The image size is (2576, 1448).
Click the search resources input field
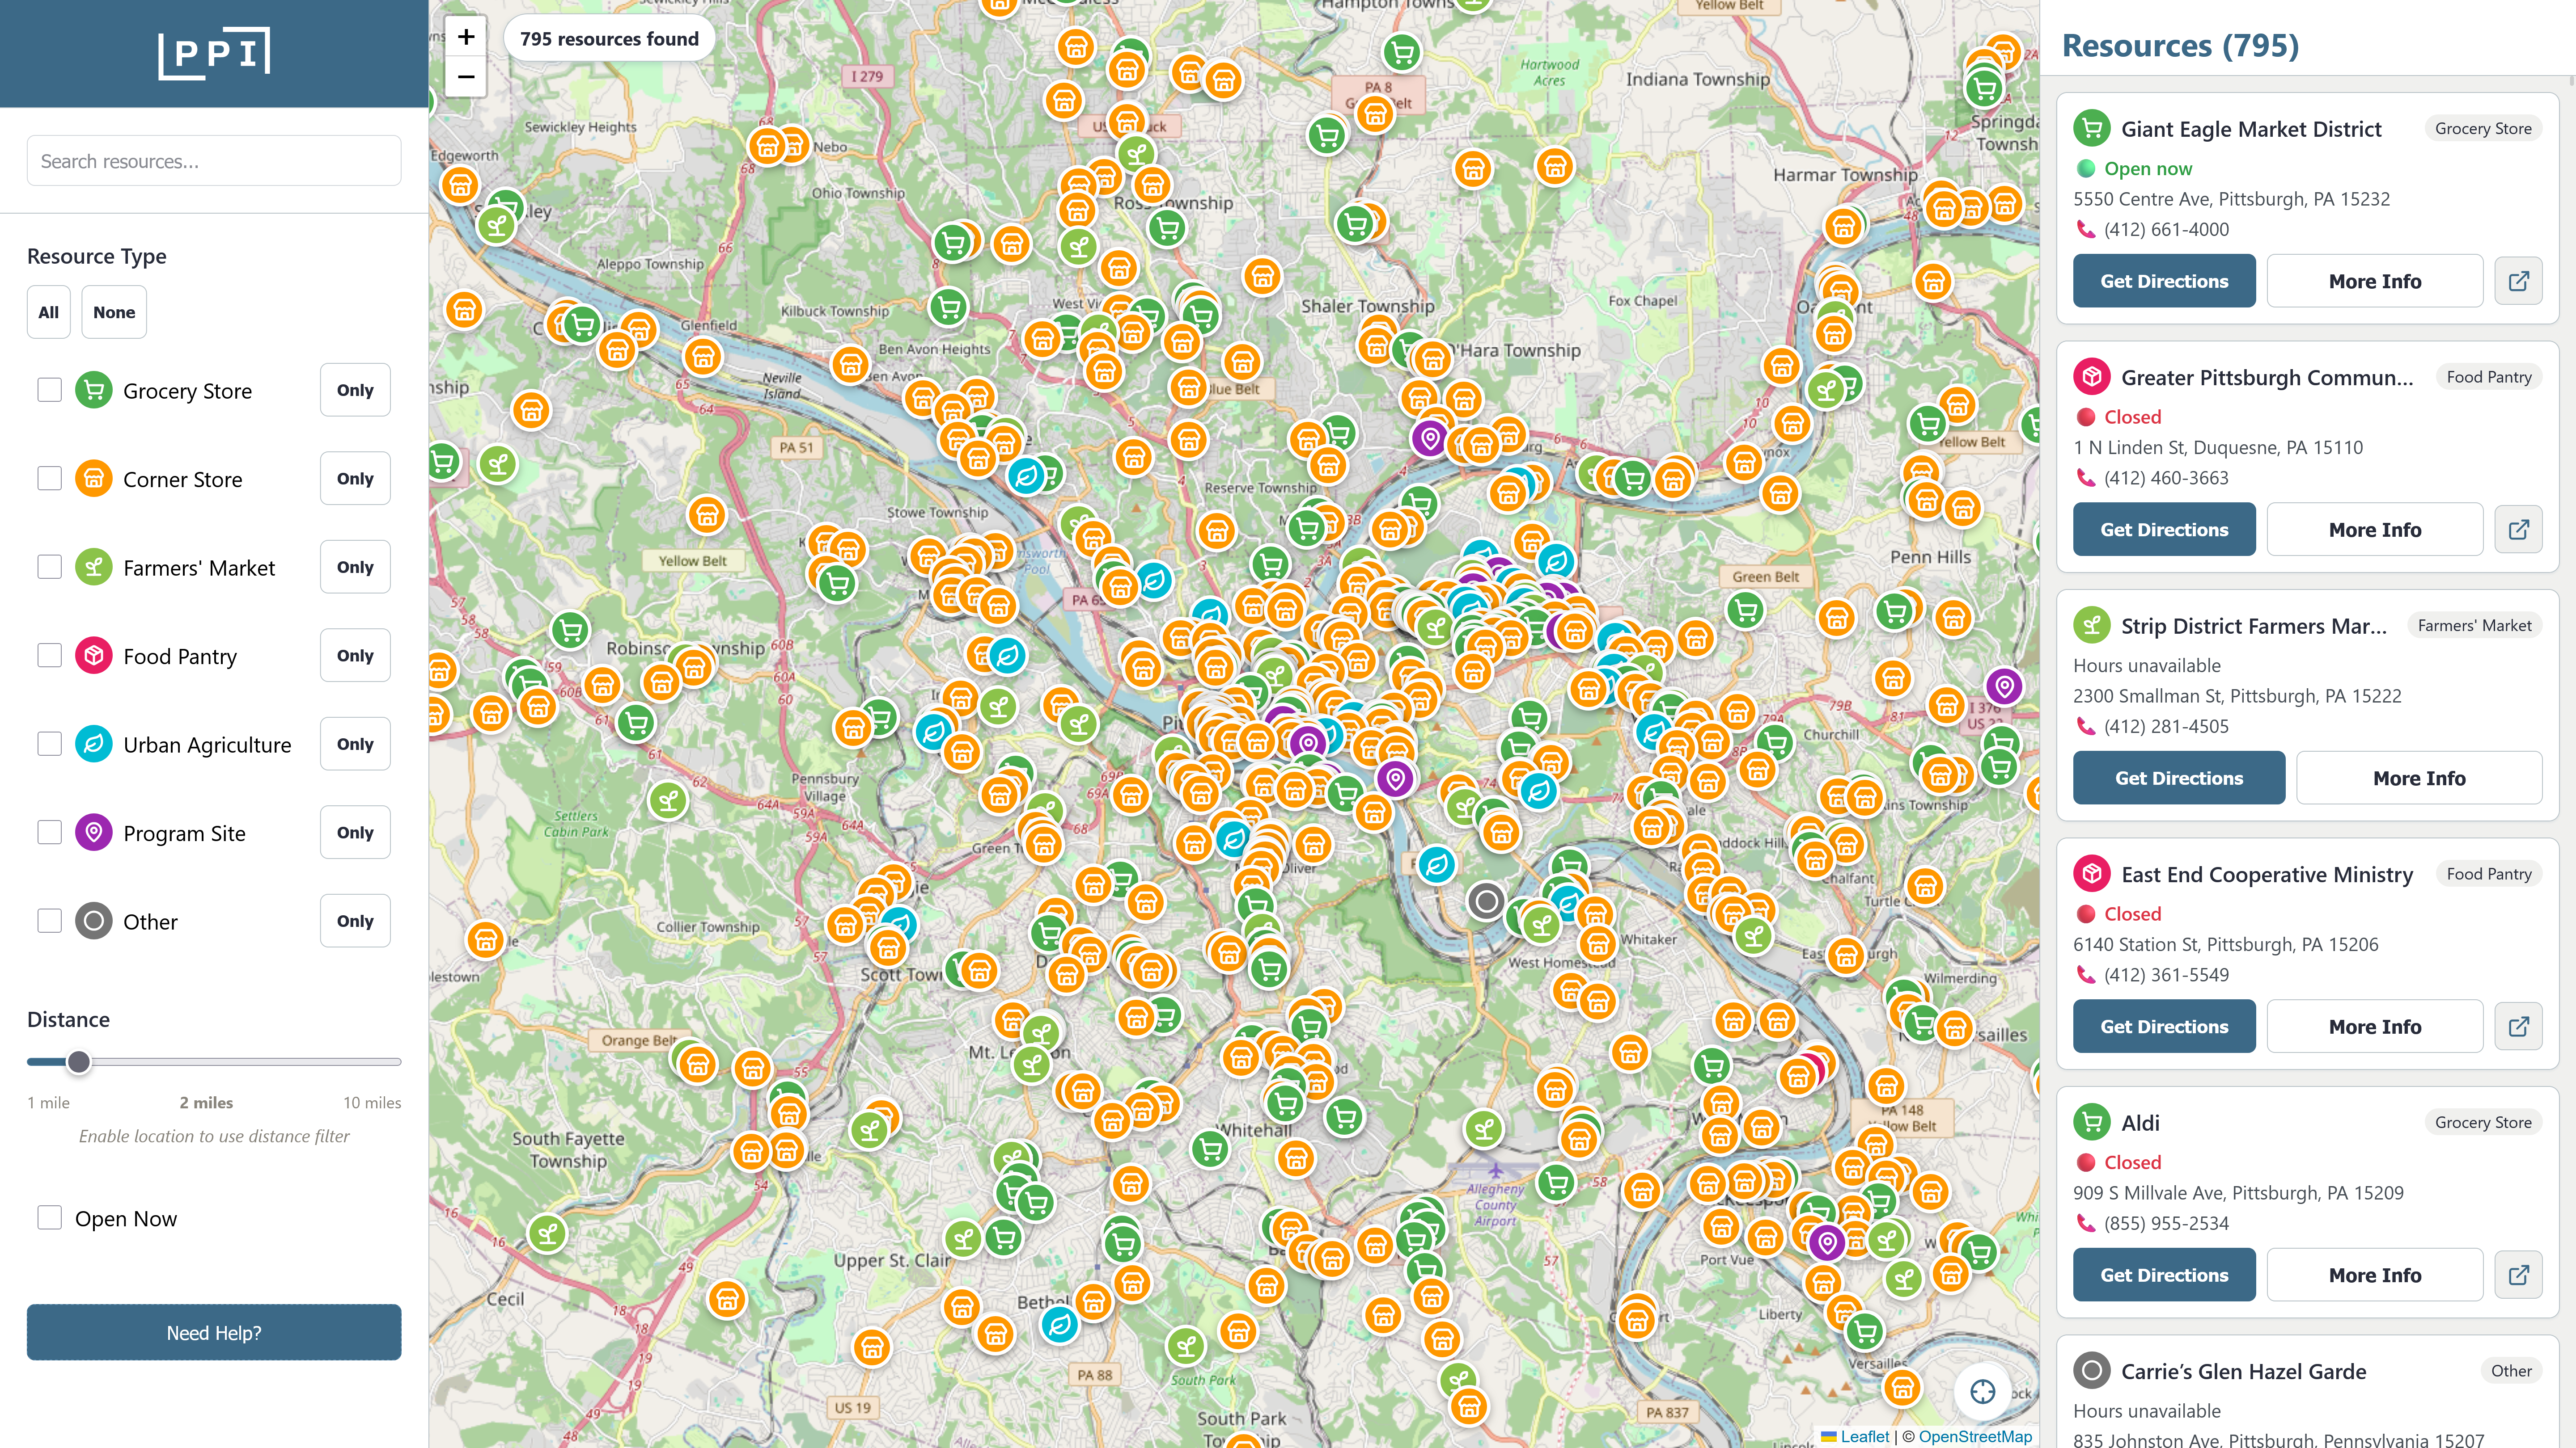pyautogui.click(x=214, y=160)
